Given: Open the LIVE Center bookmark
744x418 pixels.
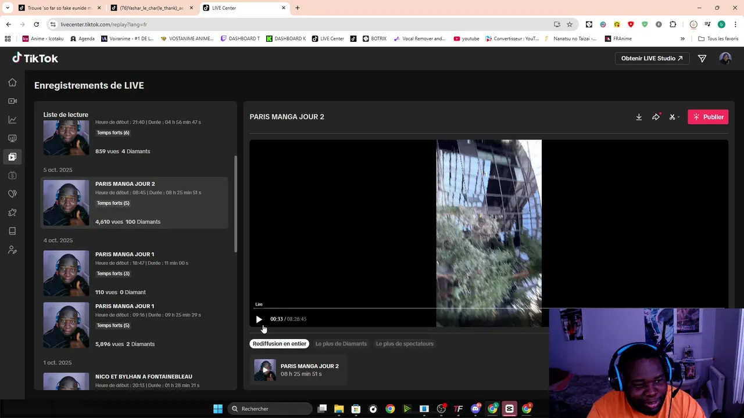Looking at the screenshot, I should click(x=328, y=39).
